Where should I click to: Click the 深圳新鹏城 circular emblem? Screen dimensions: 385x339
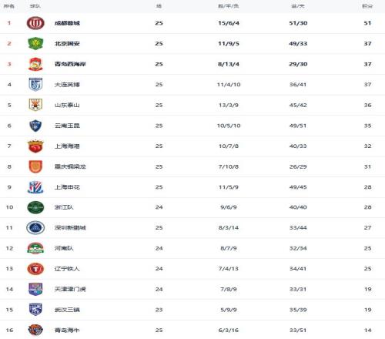(35, 228)
